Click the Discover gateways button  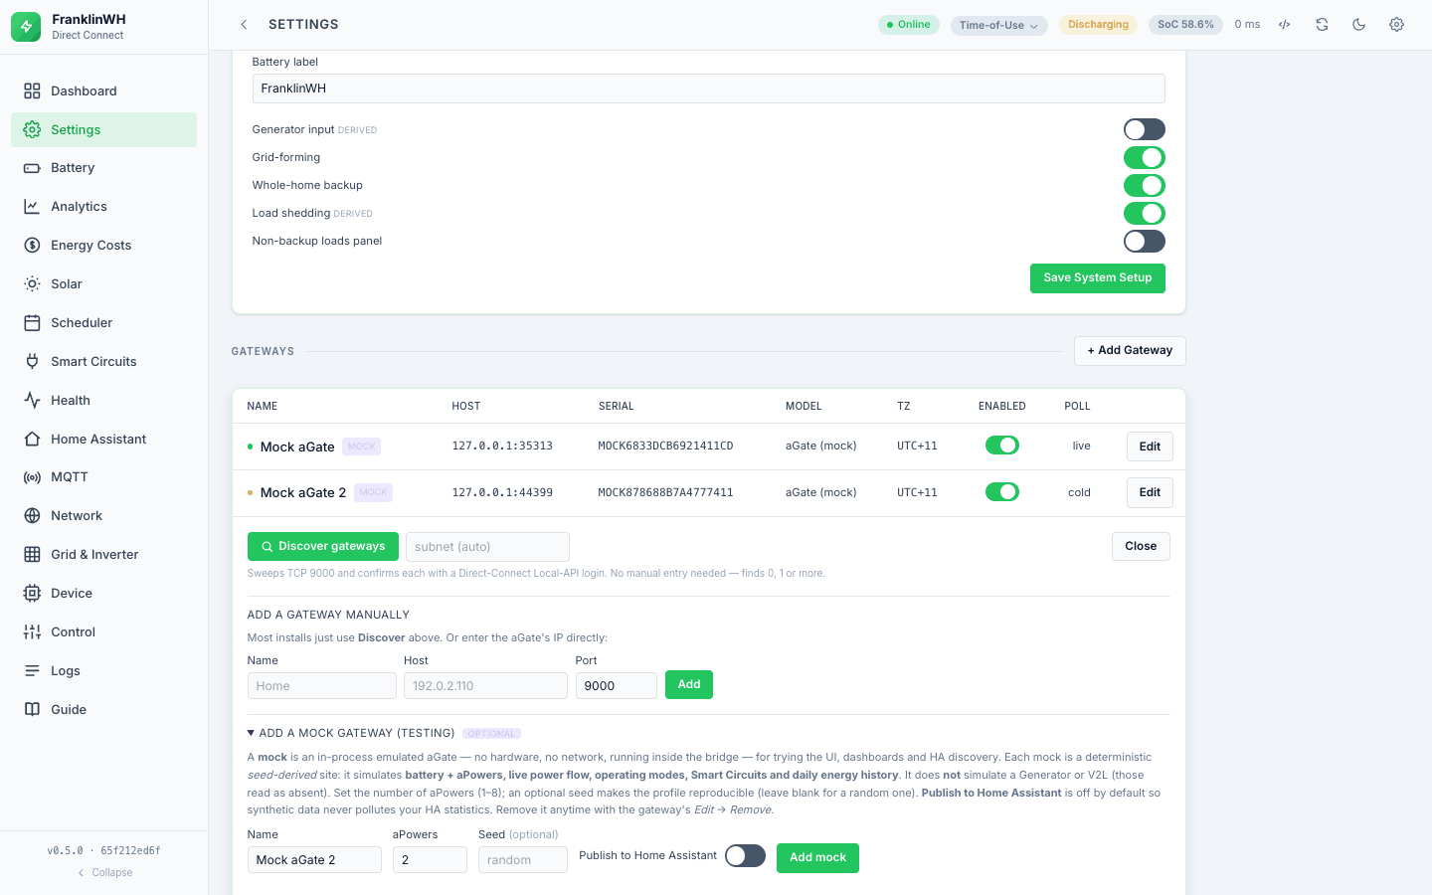coord(322,546)
